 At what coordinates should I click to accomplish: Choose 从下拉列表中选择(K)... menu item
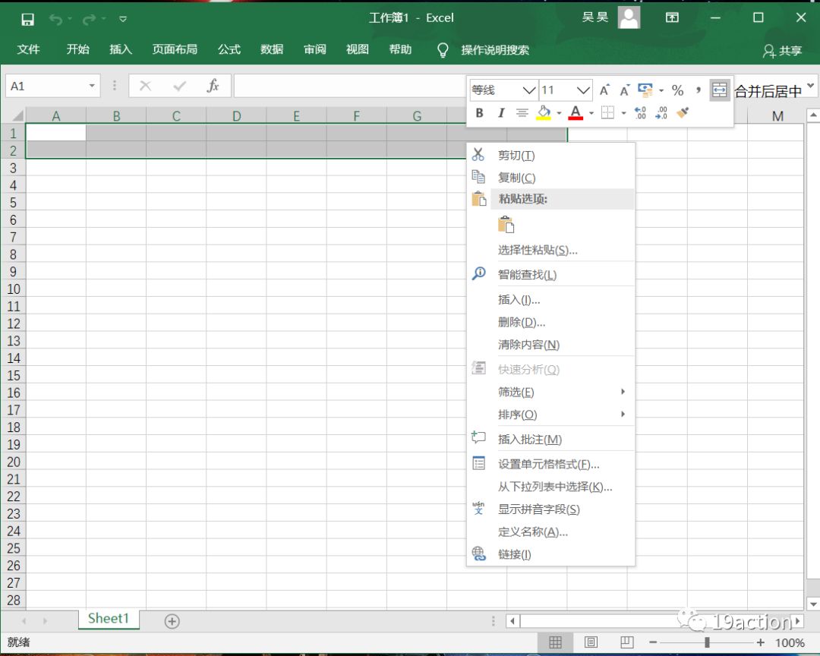click(x=550, y=487)
